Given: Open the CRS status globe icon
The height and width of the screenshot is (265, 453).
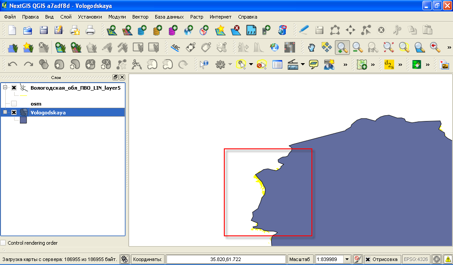Looking at the screenshot, I should [x=437, y=259].
